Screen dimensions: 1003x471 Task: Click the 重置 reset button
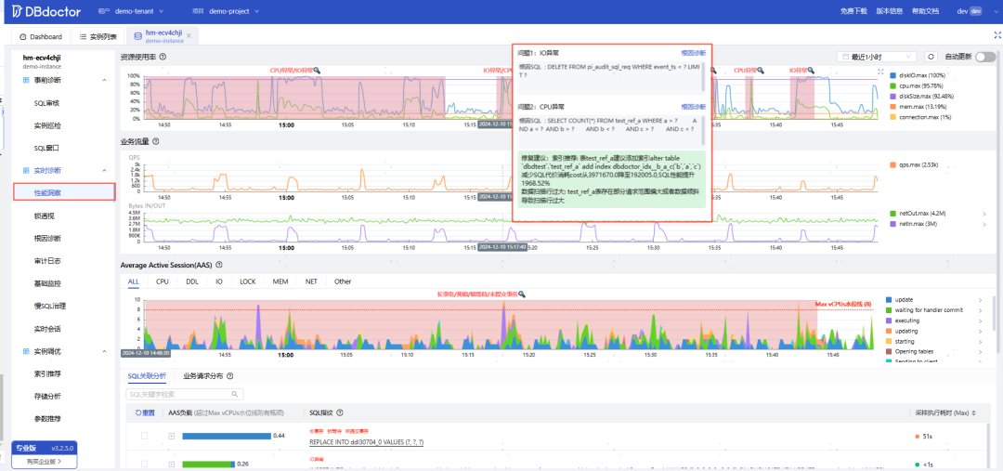coord(145,412)
